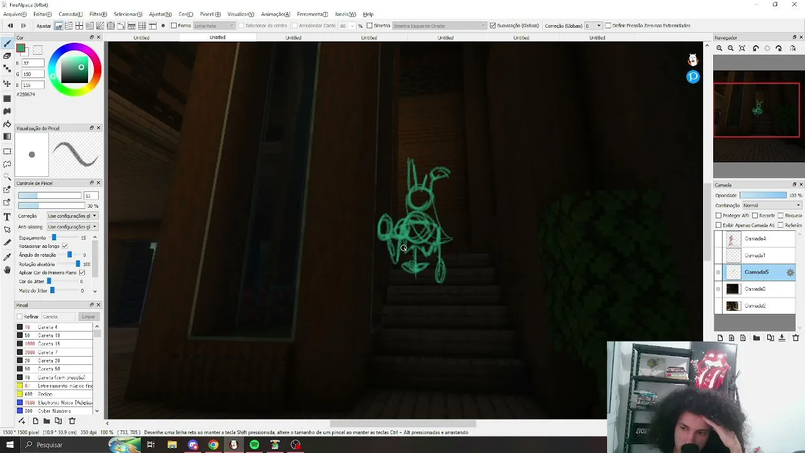The height and width of the screenshot is (453, 805).
Task: Select the Hand tool
Action: tap(7, 270)
